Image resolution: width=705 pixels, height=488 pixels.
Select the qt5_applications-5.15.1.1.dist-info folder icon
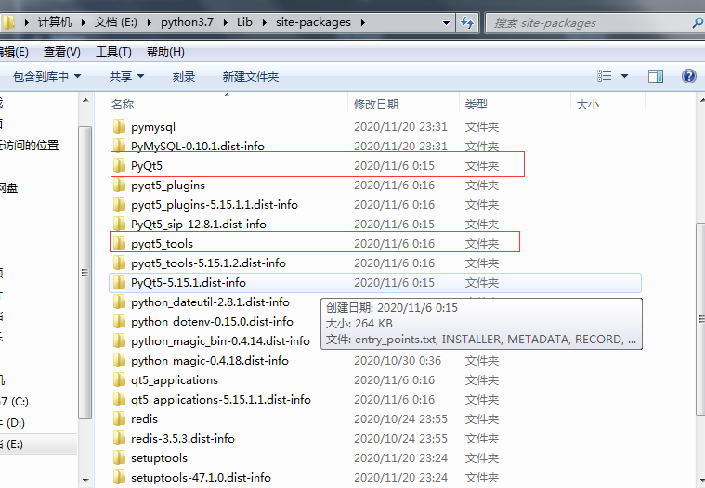[x=119, y=399]
